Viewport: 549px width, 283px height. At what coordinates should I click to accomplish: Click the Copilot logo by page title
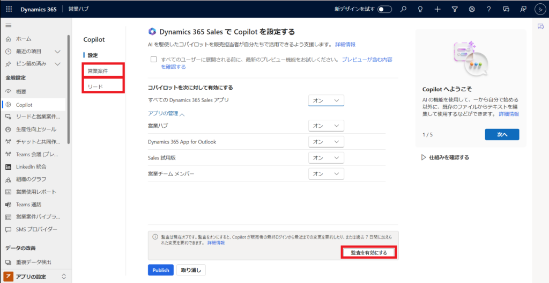coord(152,32)
